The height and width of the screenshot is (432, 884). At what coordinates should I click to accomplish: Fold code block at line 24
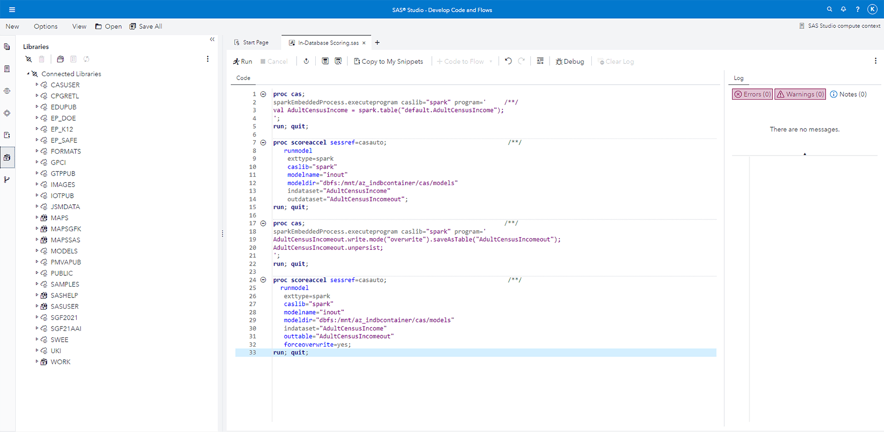click(263, 280)
